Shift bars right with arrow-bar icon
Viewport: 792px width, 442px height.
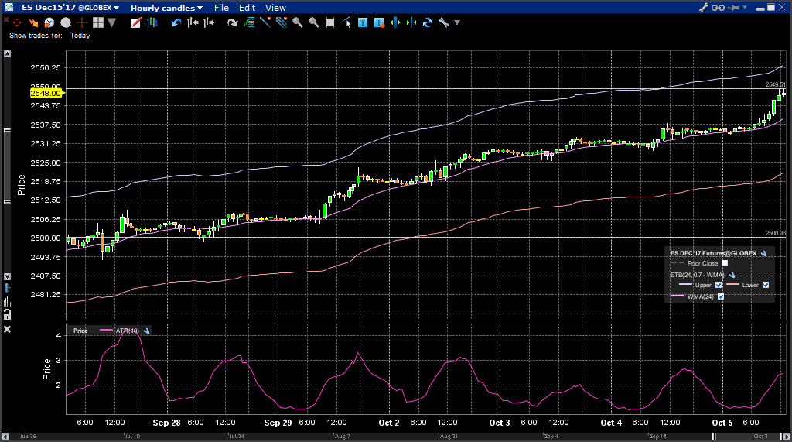tap(209, 22)
